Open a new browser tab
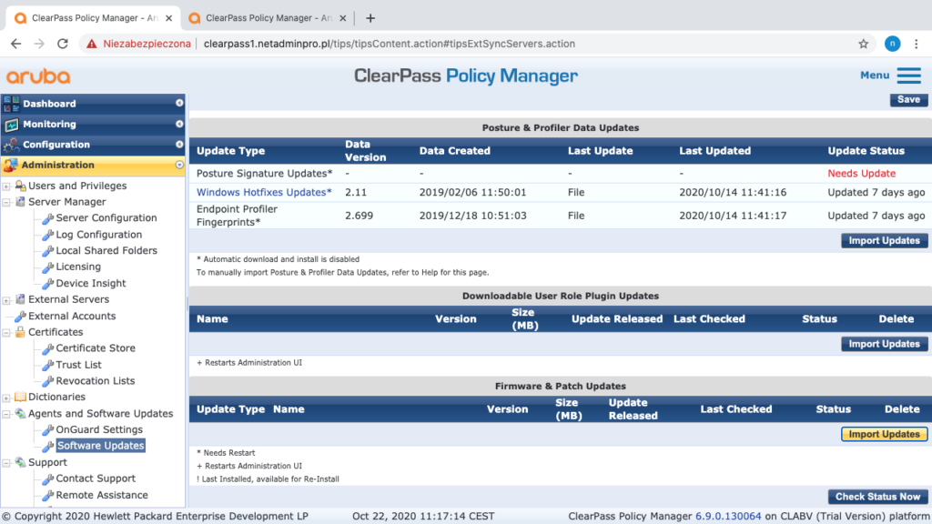The image size is (932, 524). click(370, 18)
